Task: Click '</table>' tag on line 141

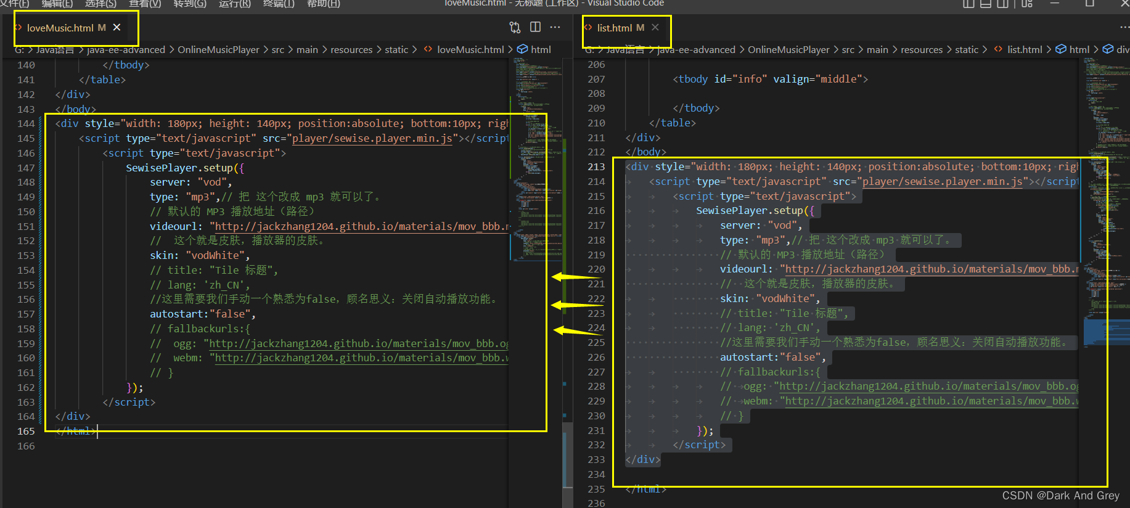Action: [102, 80]
